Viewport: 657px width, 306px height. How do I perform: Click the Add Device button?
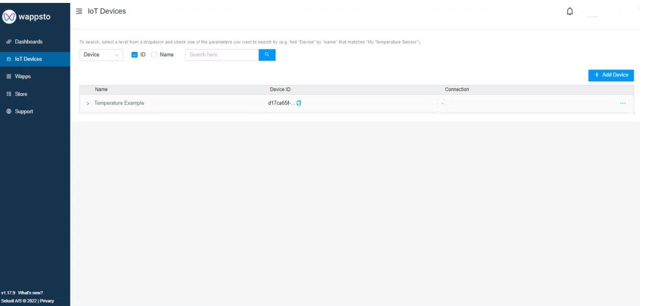pos(611,75)
